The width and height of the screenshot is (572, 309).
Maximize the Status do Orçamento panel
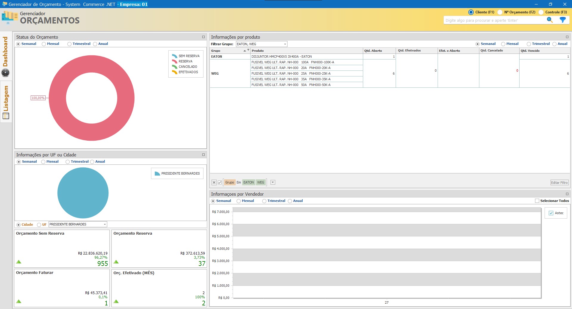click(x=203, y=37)
